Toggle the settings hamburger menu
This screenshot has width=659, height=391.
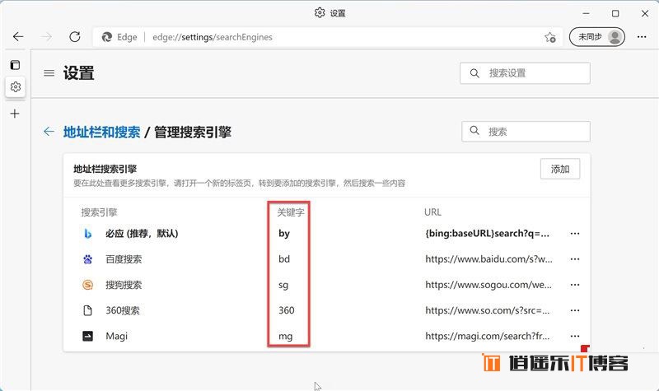click(x=49, y=73)
